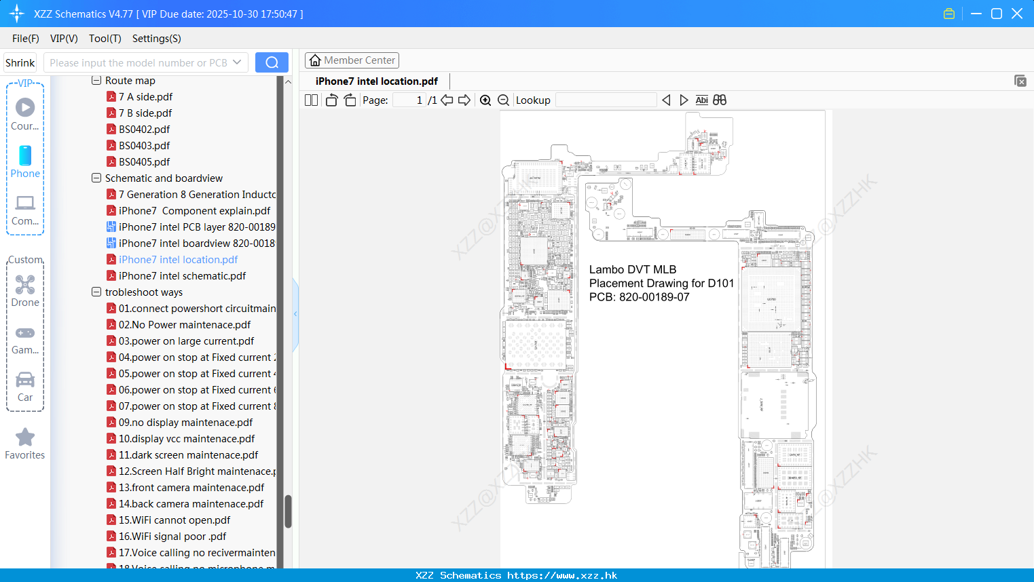
Task: Open iPhone7 Component explain.pdf
Action: (x=188, y=211)
